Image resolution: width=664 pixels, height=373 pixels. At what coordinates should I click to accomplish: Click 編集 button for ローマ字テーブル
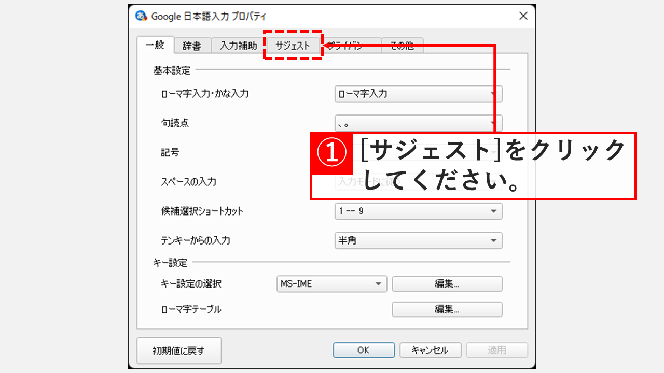[447, 309]
